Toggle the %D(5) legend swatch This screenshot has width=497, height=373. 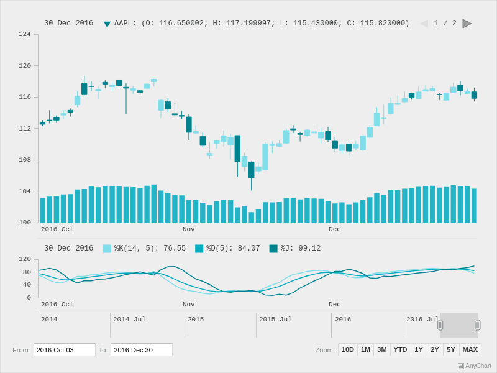click(x=199, y=248)
